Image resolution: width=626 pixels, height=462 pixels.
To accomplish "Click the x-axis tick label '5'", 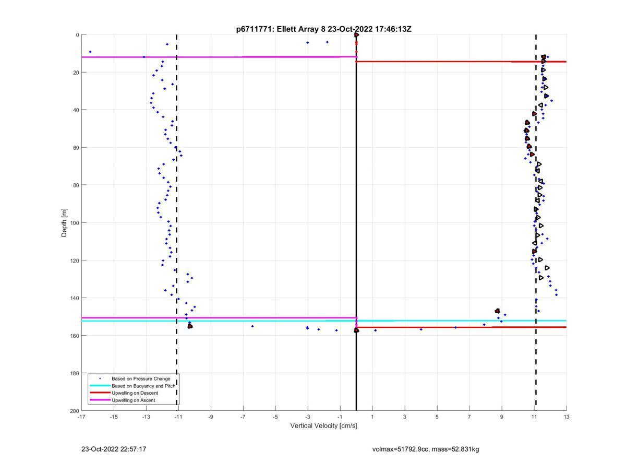I will (437, 417).
